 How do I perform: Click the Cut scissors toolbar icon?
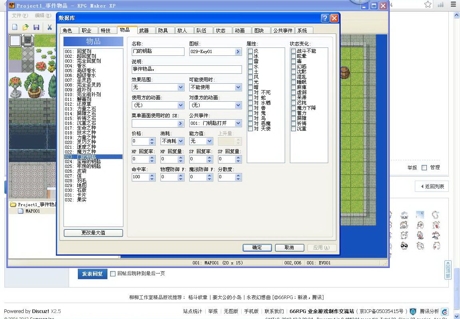pos(50,27)
